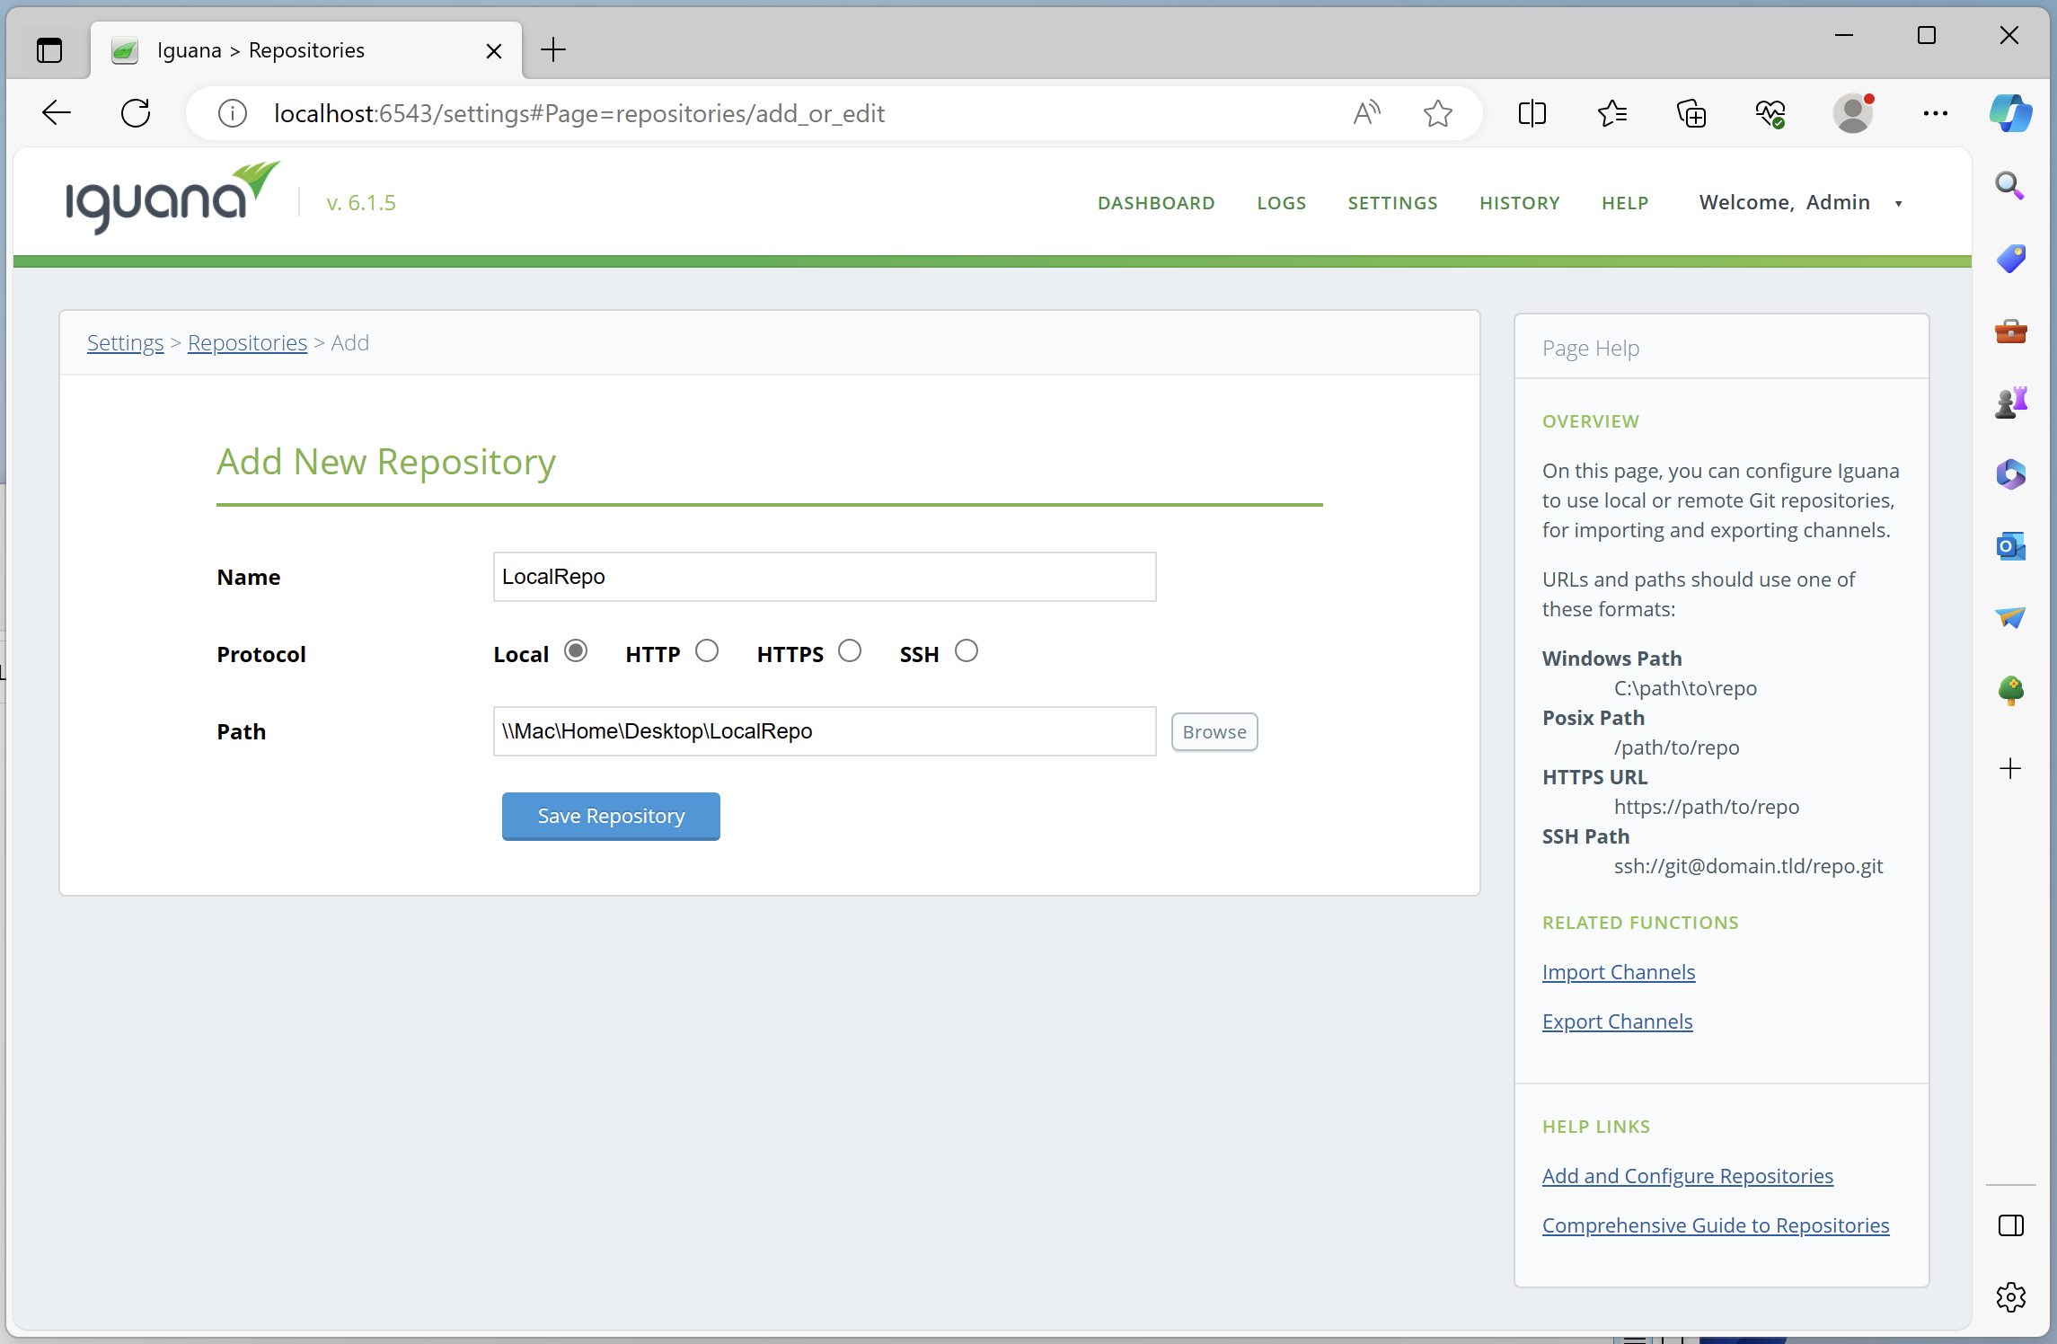Choose the SSH protocol option
Screen dimensions: 2057x1344
(x=966, y=651)
